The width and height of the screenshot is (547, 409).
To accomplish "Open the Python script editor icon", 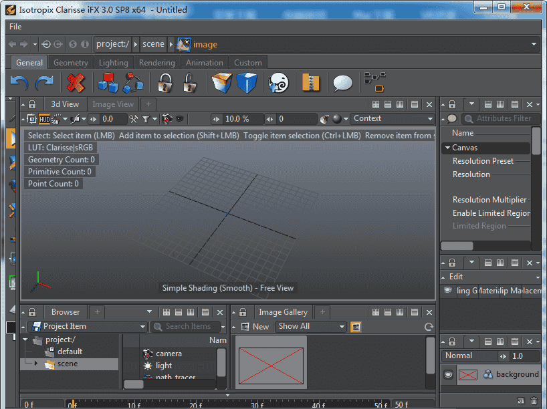I will [278, 82].
